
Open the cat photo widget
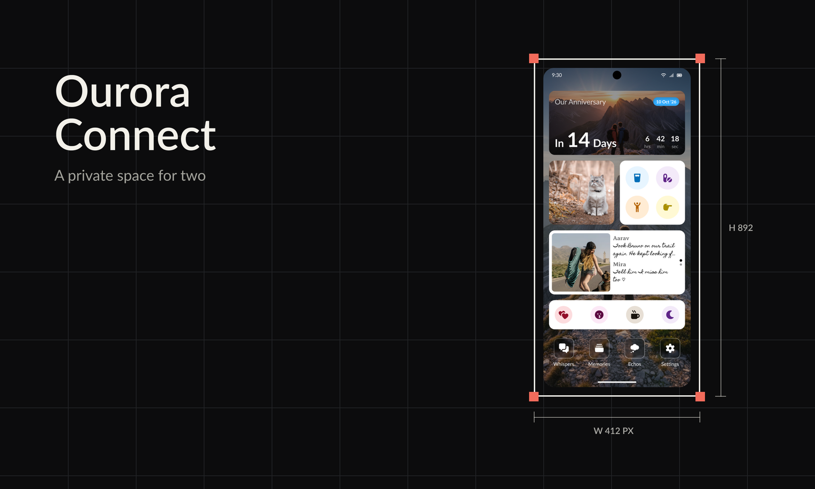click(x=582, y=193)
